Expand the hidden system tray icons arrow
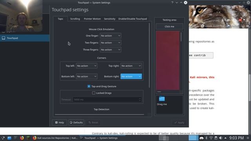This screenshot has width=251, height=141. (226, 138)
